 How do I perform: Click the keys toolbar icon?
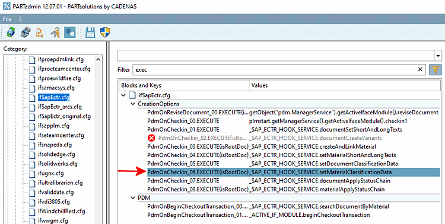point(55,32)
